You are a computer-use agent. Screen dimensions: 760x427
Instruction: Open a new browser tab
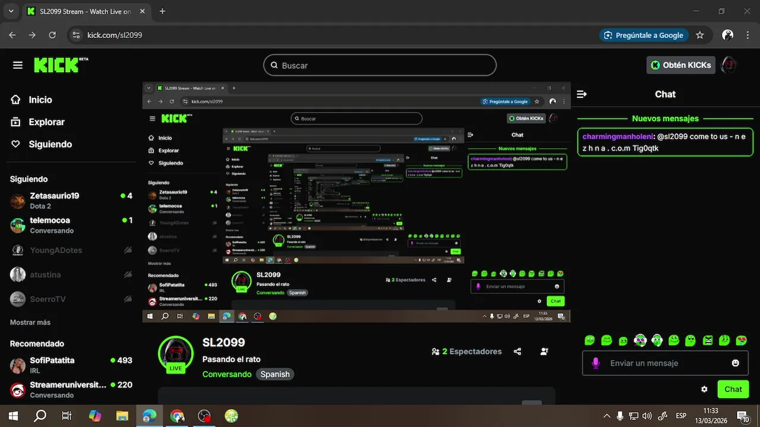point(163,11)
